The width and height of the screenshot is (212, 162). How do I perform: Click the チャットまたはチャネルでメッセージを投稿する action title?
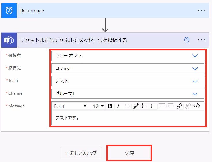tap(73, 40)
